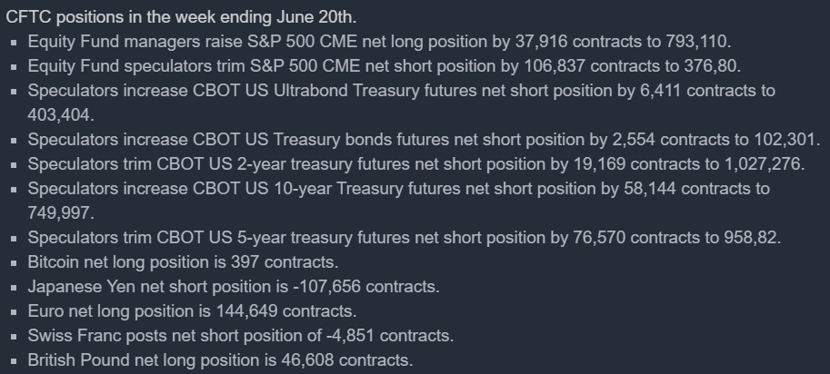
Task: Click the Japanese Yen net short line
Action: (x=234, y=287)
